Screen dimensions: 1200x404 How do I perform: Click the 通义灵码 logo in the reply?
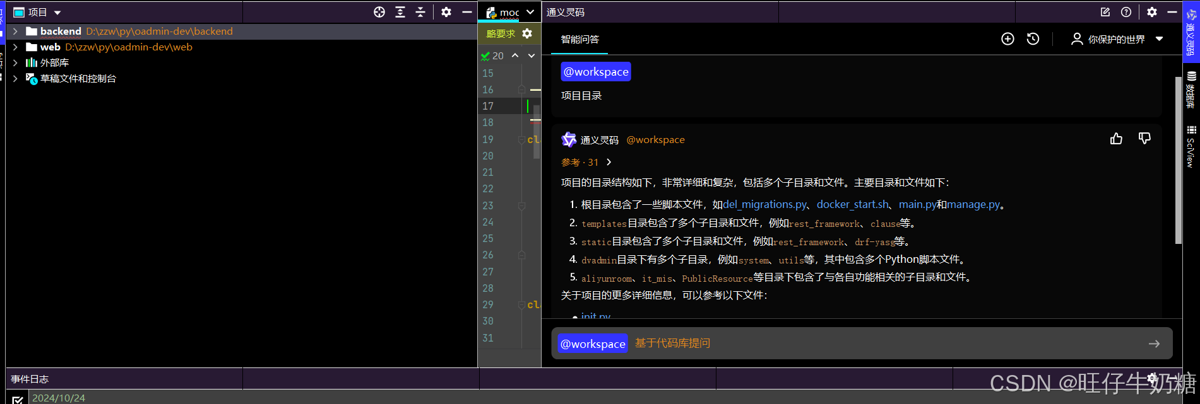(569, 139)
